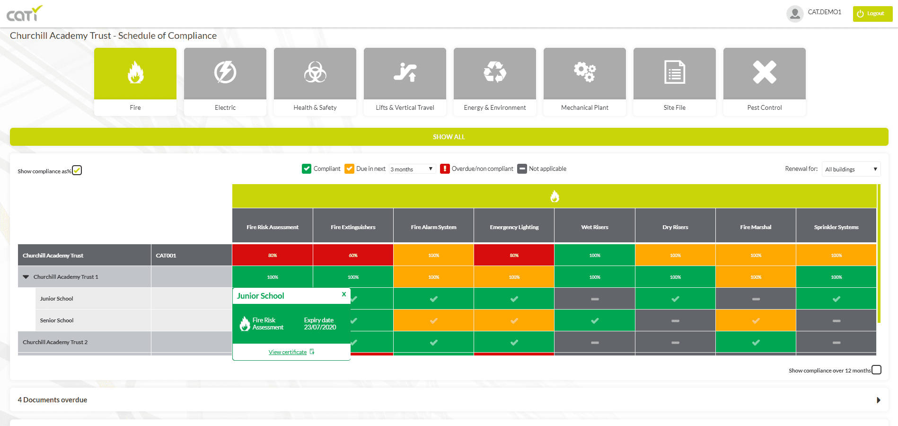Image resolution: width=898 pixels, height=426 pixels.
Task: Select the Energy & Environment tab label
Action: click(x=495, y=107)
